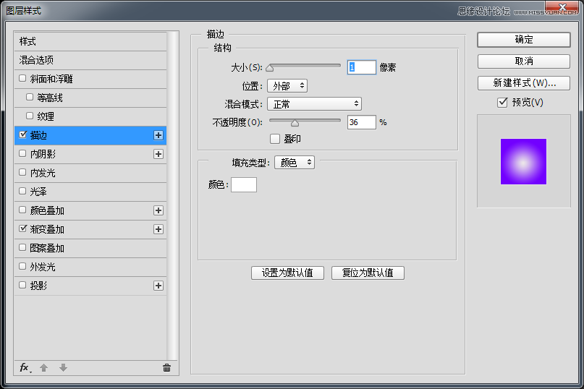Viewport: 584px width, 389px height.
Task: Enable the 等高线 checkbox
Action: point(30,97)
